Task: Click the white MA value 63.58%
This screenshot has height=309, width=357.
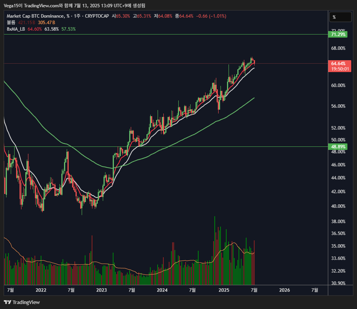Action: (x=52, y=29)
